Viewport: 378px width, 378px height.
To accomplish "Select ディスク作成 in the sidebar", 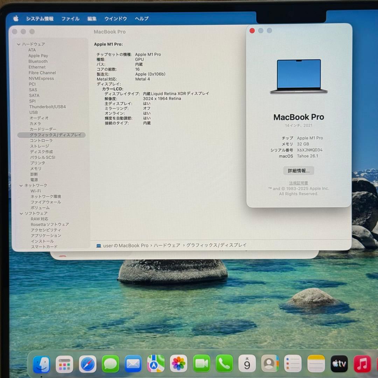I will pyautogui.click(x=41, y=152).
